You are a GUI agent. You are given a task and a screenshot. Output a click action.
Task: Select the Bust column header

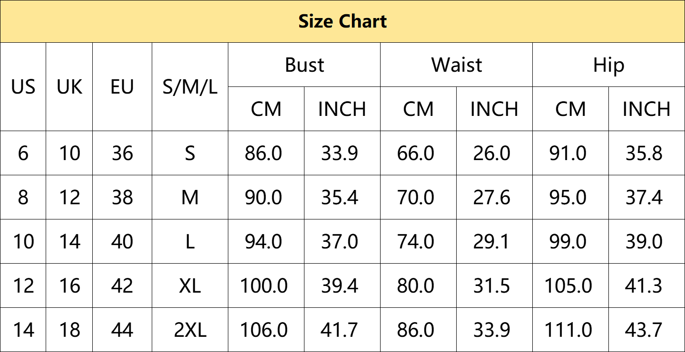pos(304,65)
